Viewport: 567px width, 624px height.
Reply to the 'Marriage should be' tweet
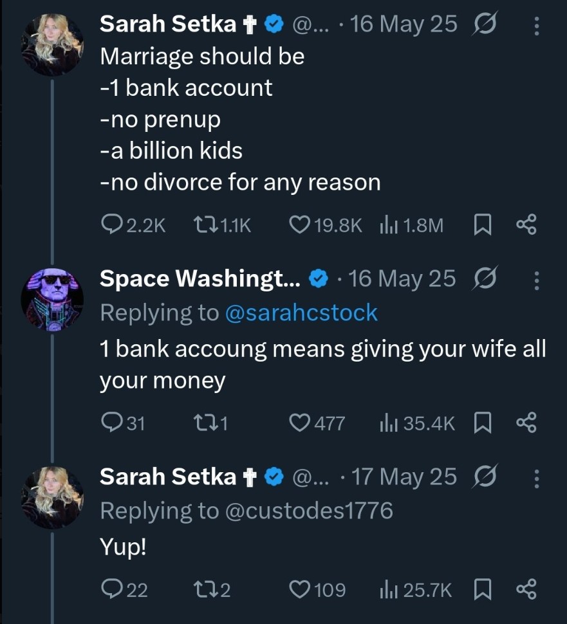113,225
